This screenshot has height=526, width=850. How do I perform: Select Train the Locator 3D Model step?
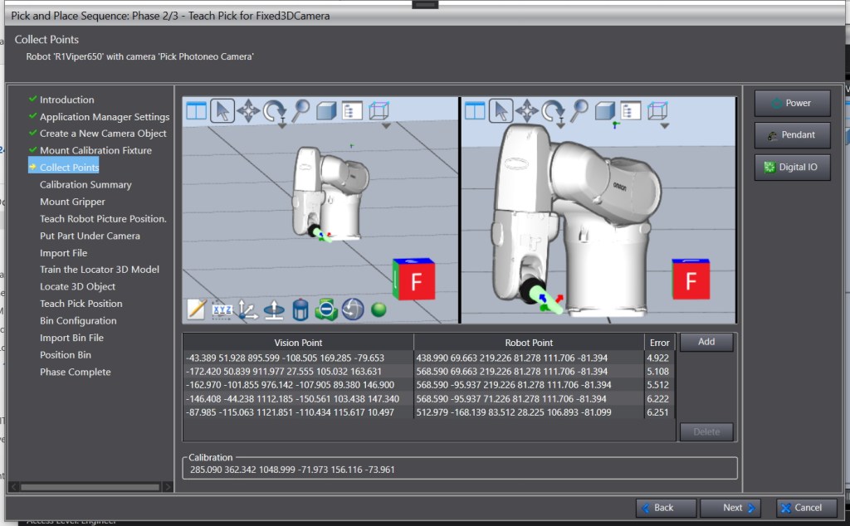(100, 270)
